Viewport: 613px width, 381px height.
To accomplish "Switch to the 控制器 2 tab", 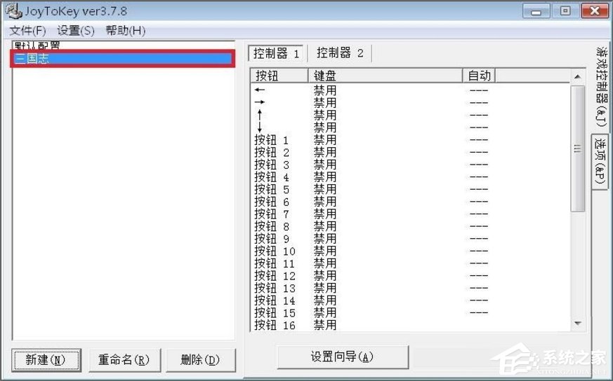I will pyautogui.click(x=340, y=53).
